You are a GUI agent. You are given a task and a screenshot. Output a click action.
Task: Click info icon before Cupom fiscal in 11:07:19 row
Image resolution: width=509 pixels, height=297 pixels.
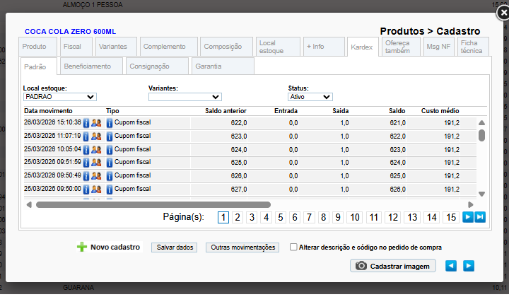pos(110,136)
